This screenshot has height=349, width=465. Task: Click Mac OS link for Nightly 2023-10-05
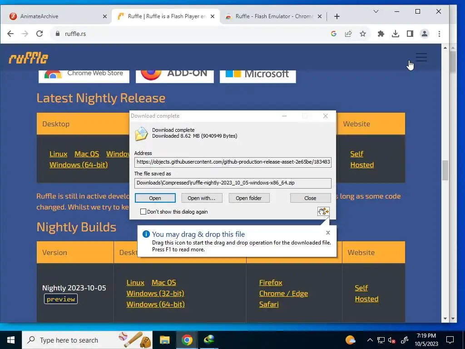(163, 283)
